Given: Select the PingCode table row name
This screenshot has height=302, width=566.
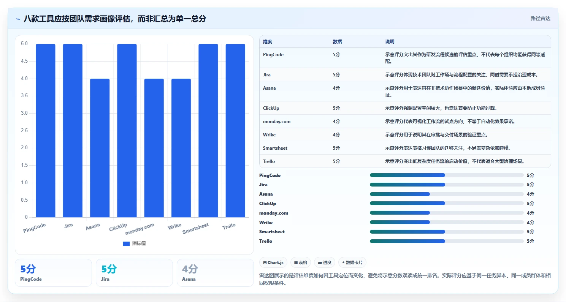Looking at the screenshot, I should click(273, 55).
